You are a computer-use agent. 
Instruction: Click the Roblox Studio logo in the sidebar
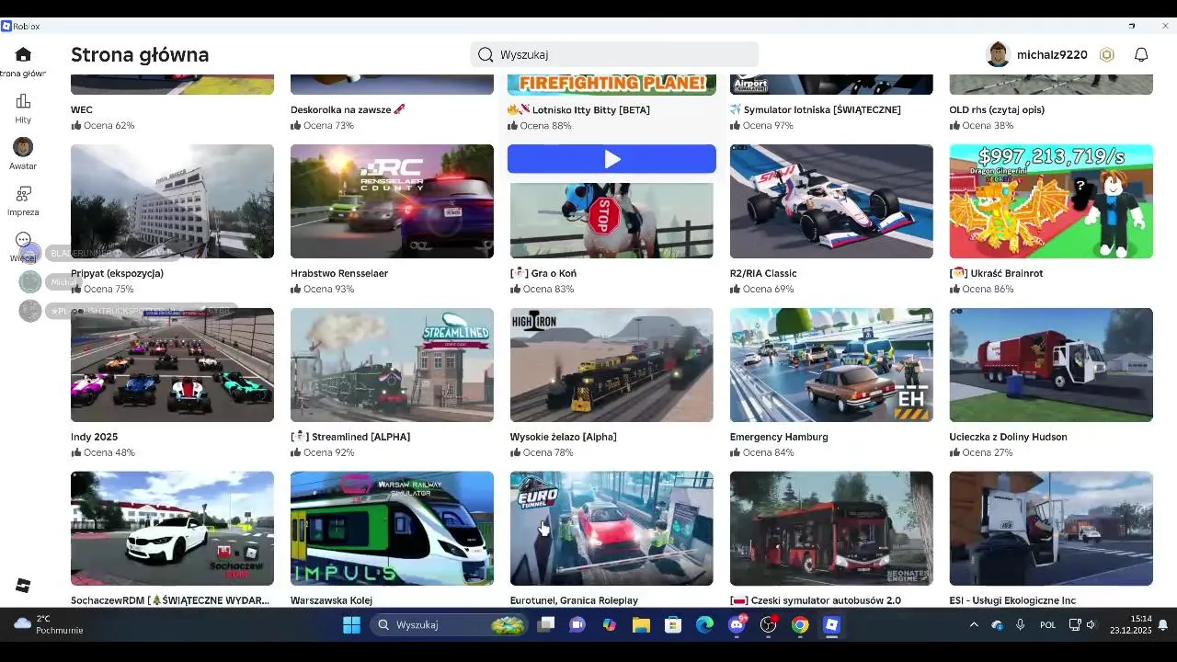[23, 586]
